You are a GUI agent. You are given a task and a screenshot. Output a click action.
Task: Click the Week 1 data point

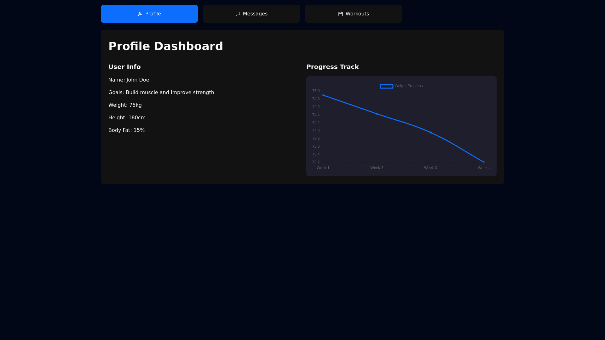pyautogui.click(x=323, y=95)
